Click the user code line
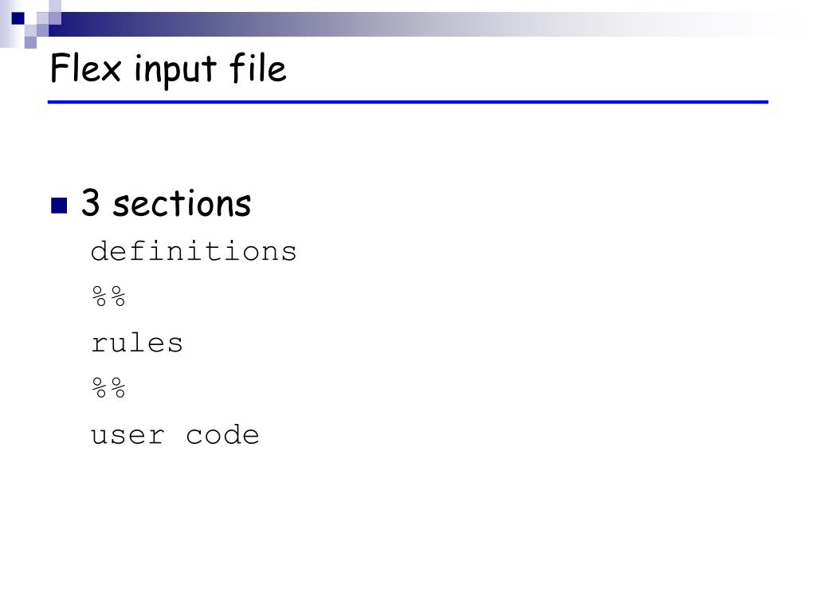 pyautogui.click(x=175, y=435)
